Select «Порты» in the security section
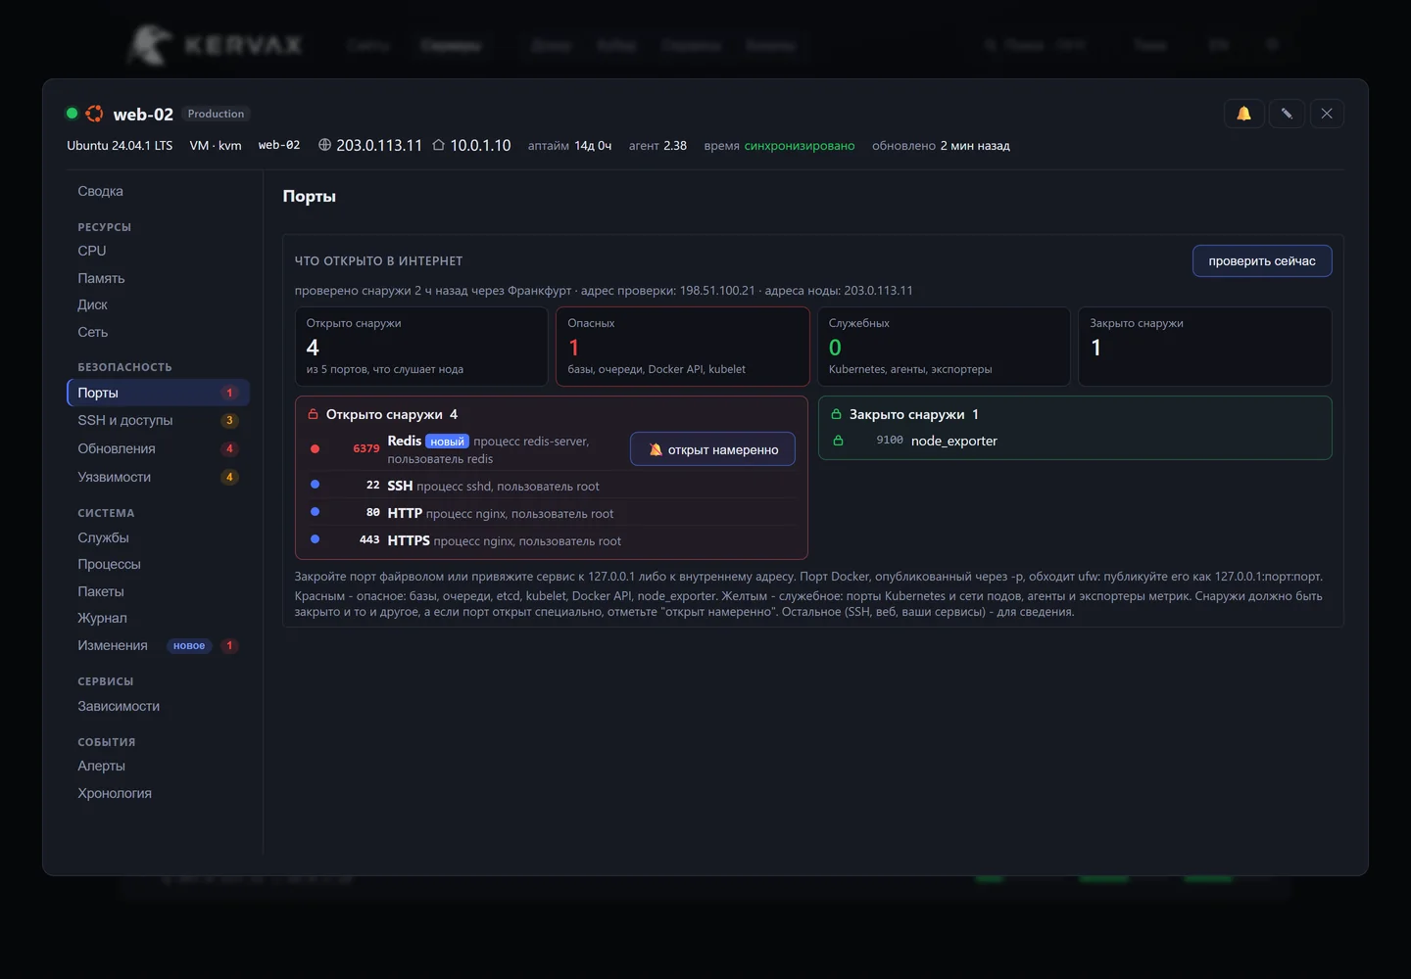Viewport: 1411px width, 979px height. 158,393
